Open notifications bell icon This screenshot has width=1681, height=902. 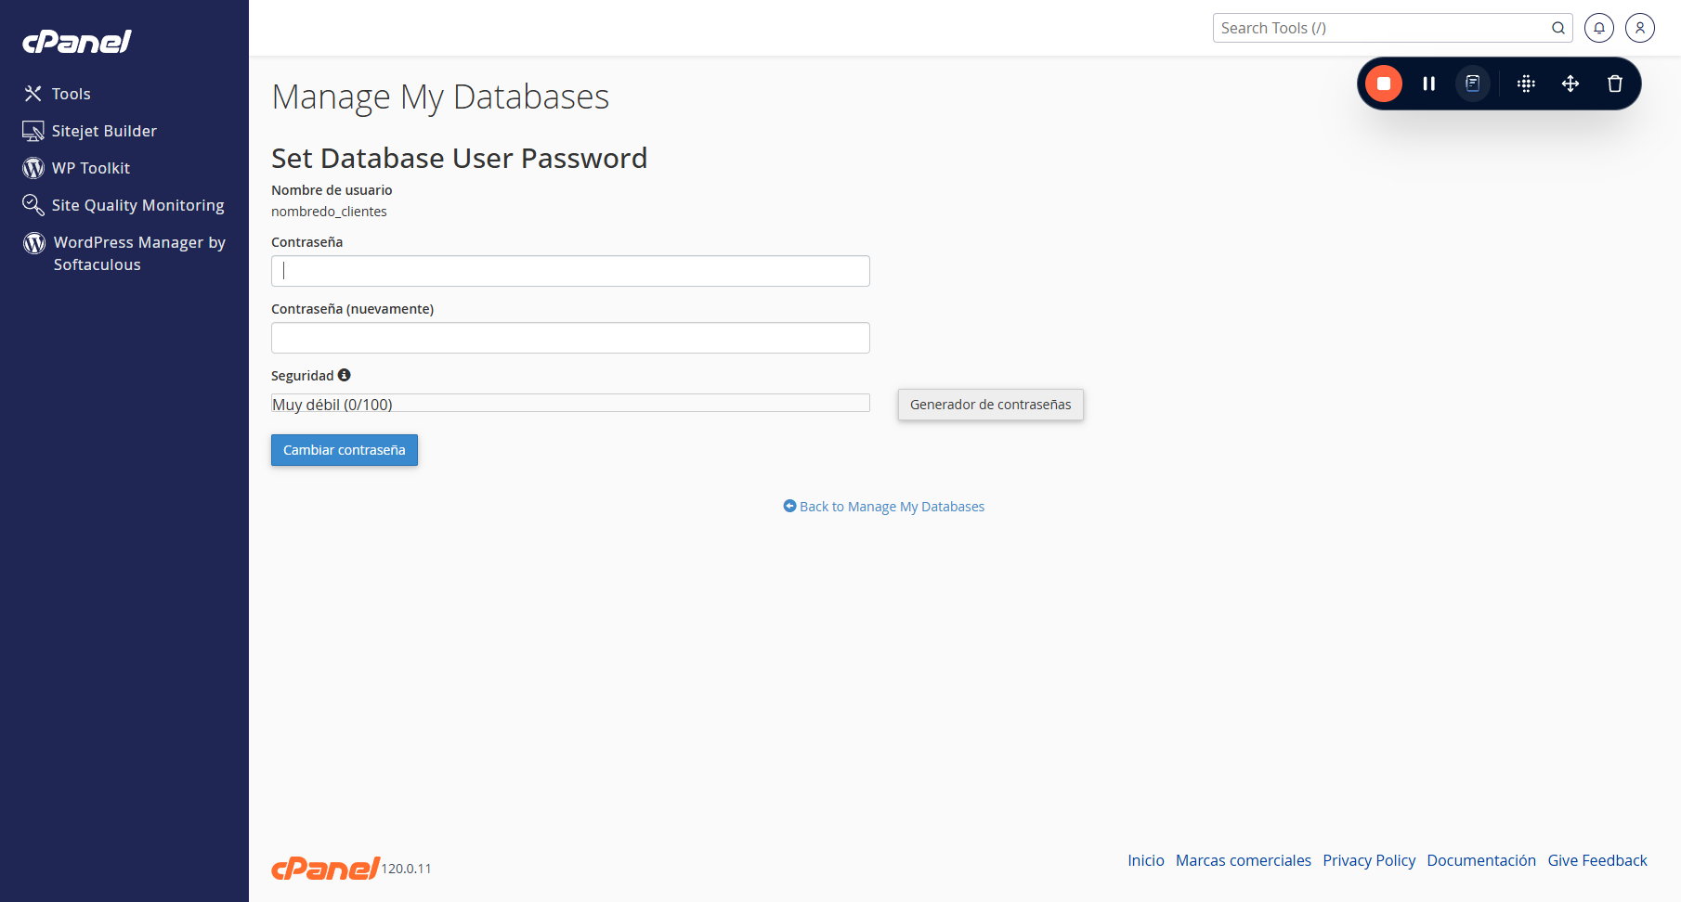(1599, 28)
